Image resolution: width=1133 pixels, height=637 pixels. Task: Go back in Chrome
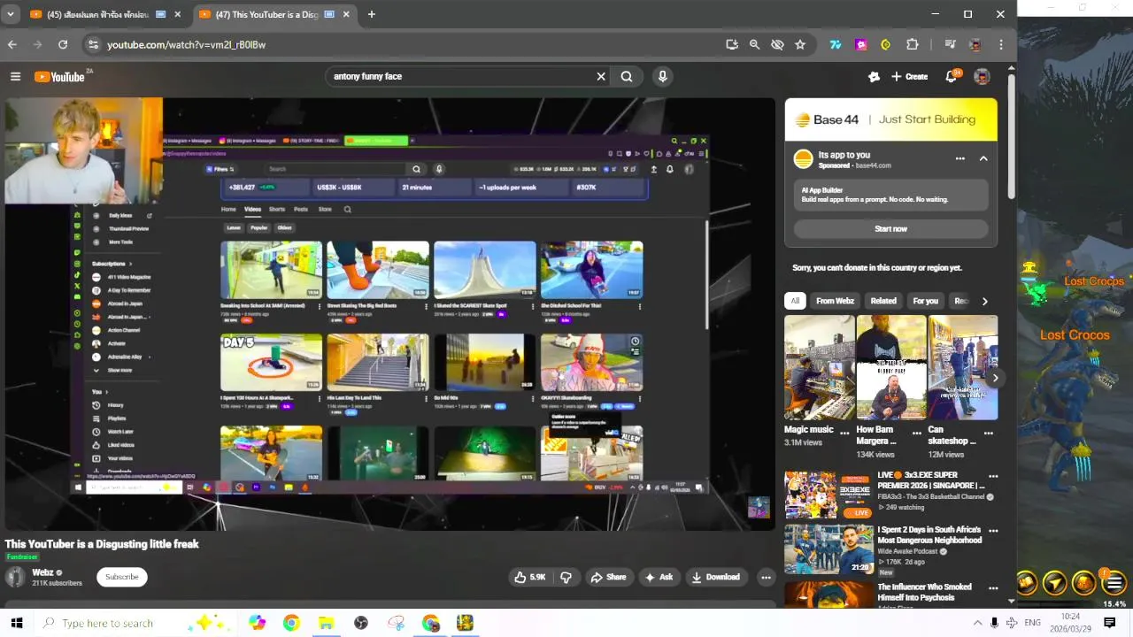click(x=12, y=44)
